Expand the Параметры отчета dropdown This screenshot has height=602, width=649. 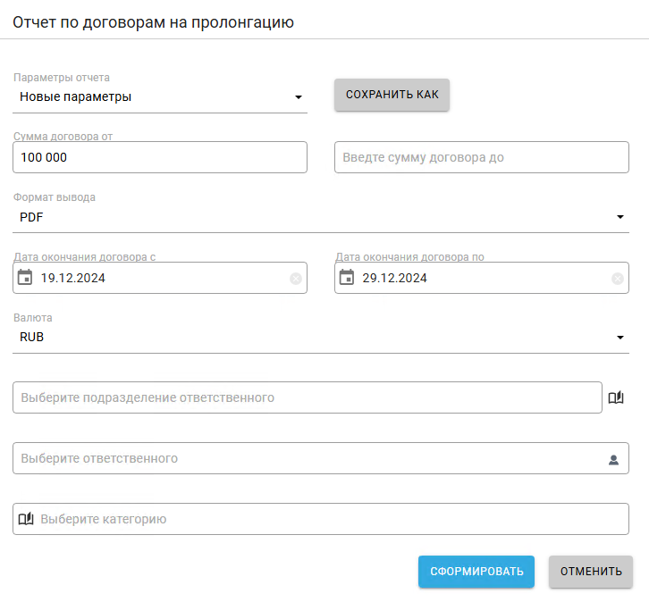pyautogui.click(x=299, y=97)
